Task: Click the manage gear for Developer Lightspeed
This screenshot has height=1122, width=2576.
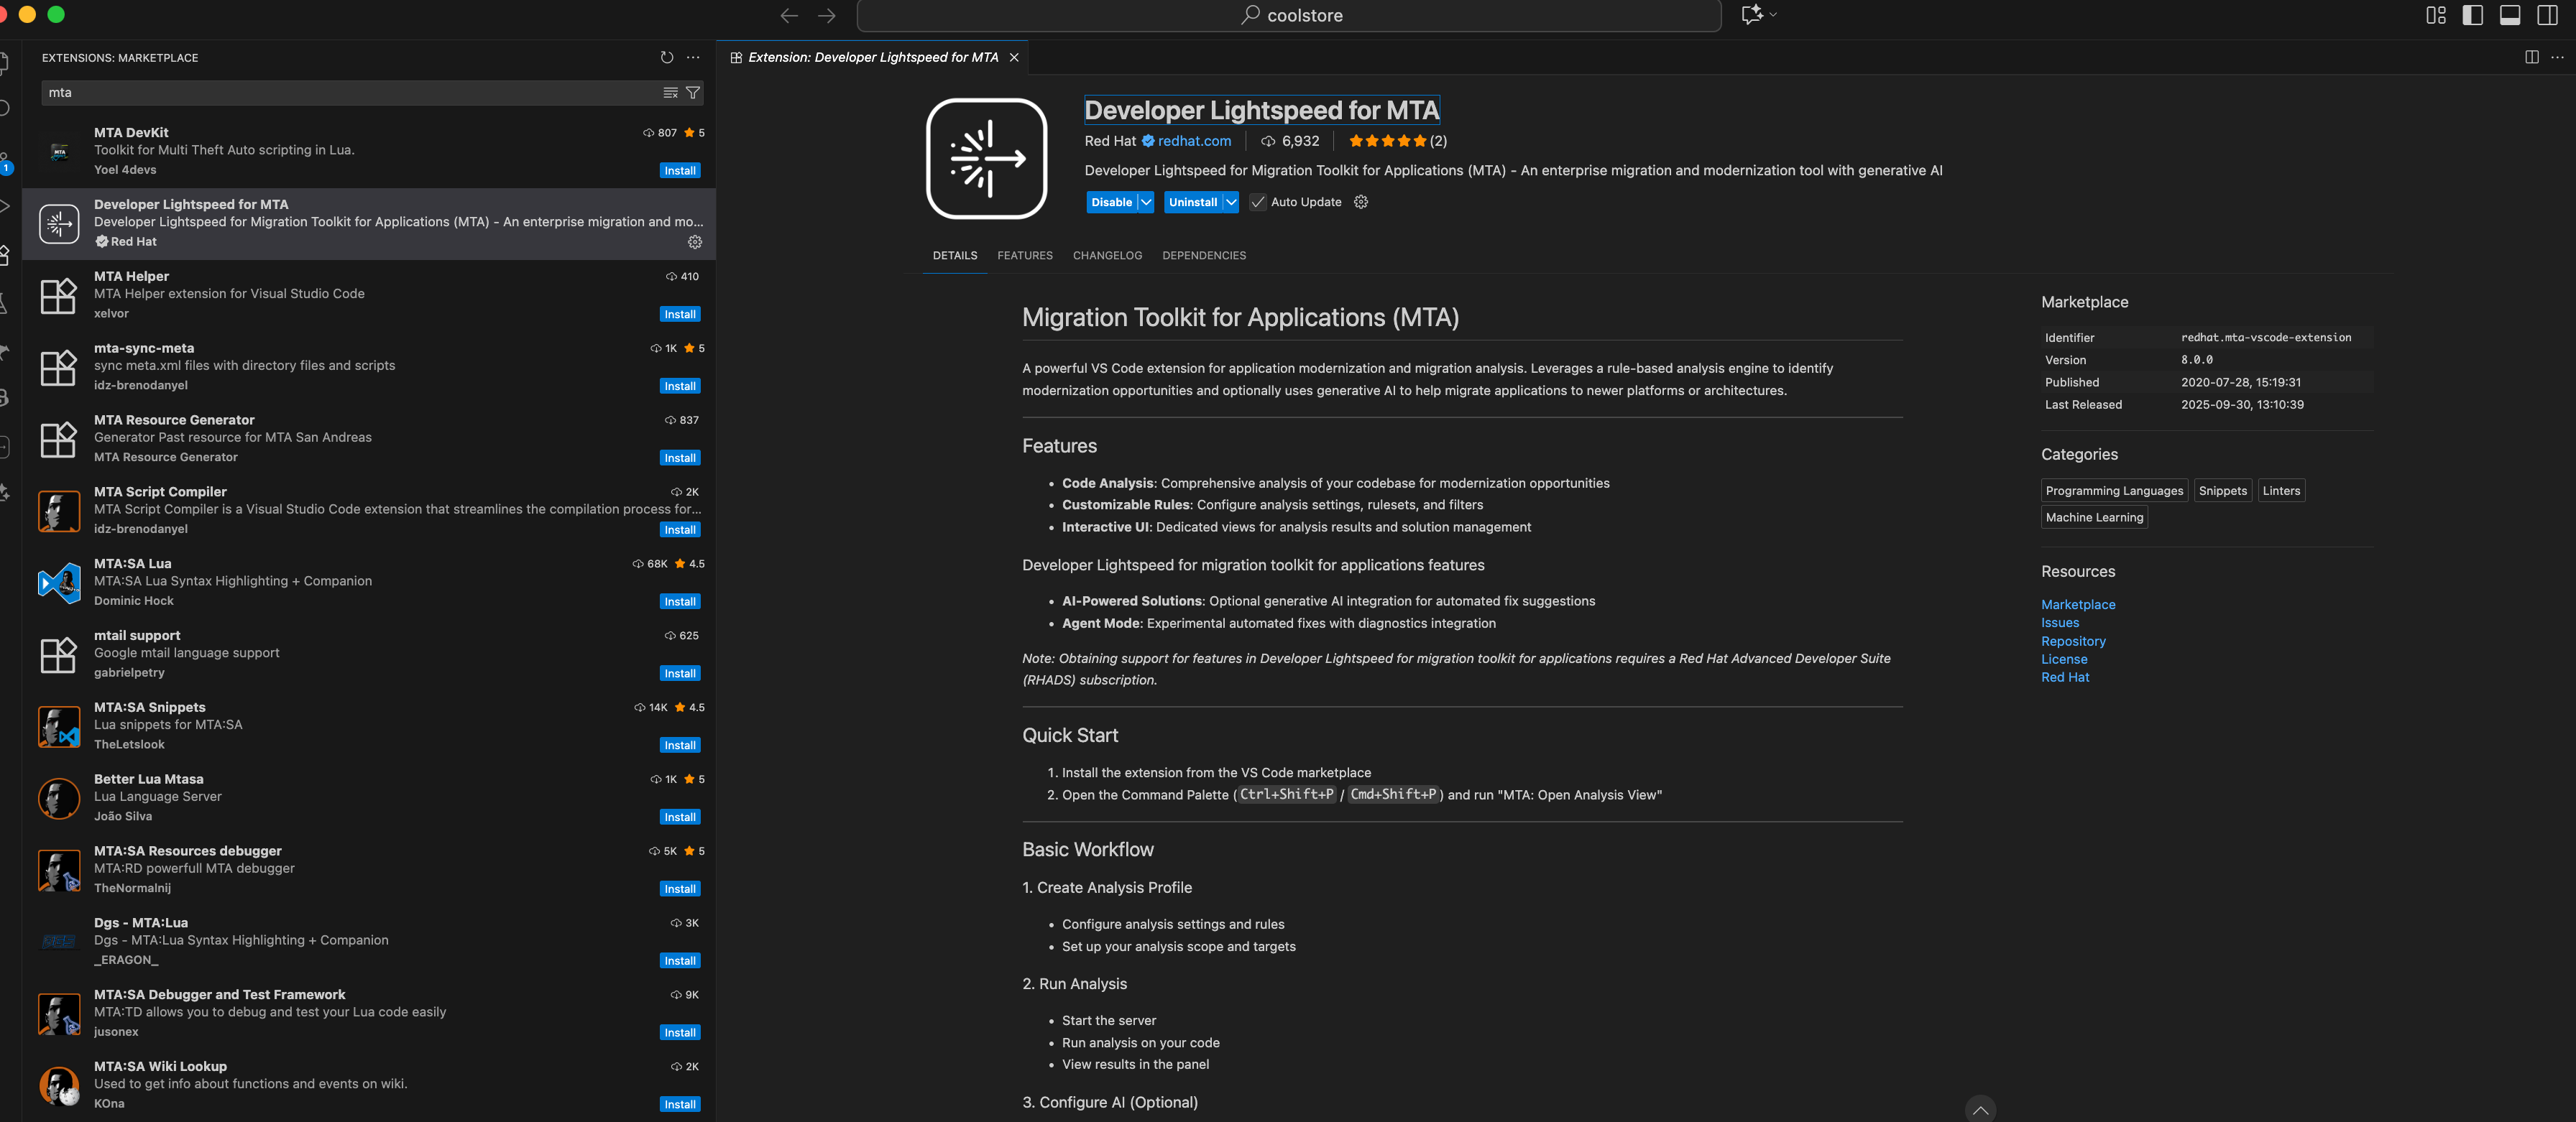Action: (695, 242)
